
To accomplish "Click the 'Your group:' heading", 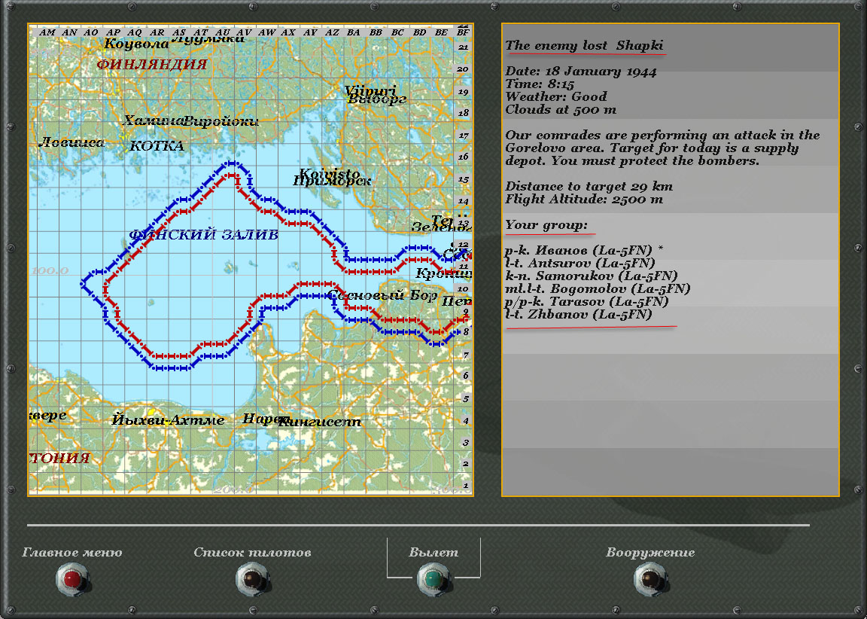I will click(x=546, y=225).
